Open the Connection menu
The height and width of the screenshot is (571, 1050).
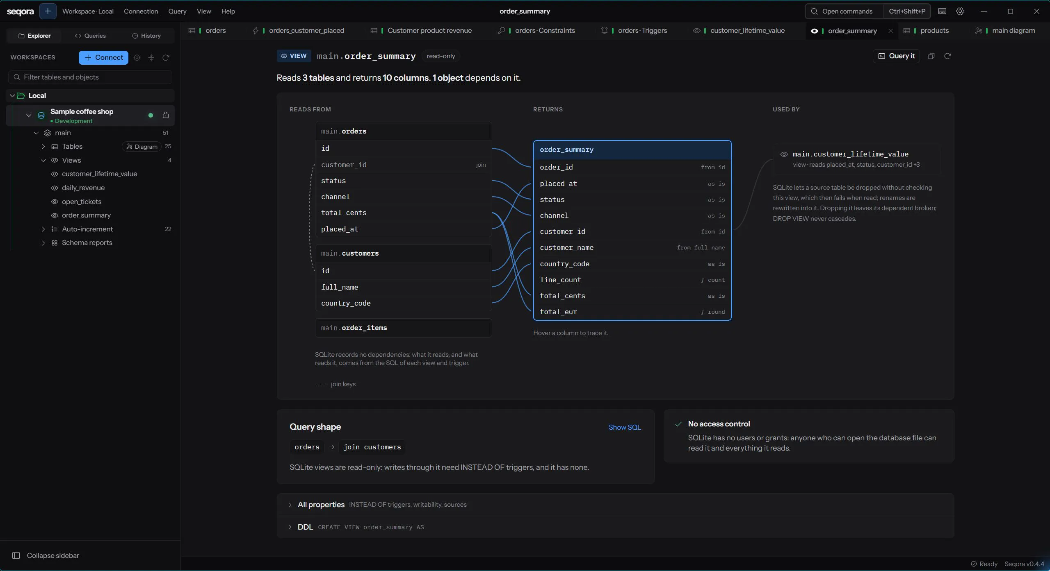tap(141, 11)
